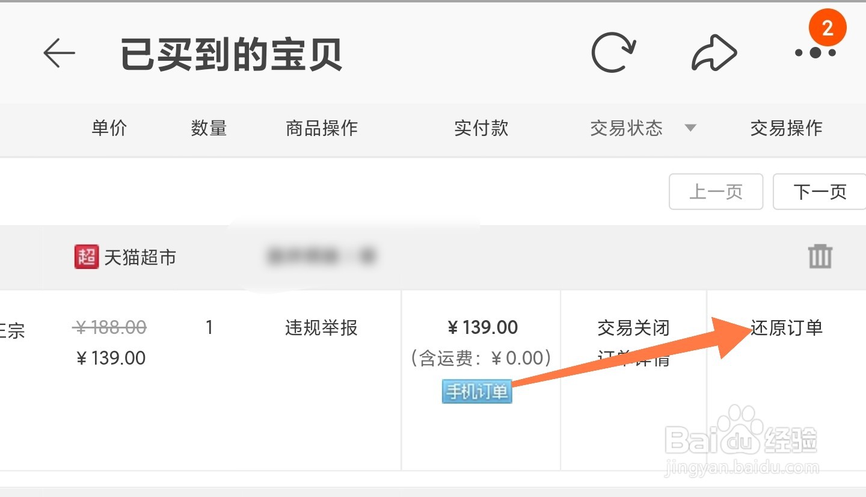Click the 交易关闭 status text
This screenshot has height=497, width=866.
633,328
